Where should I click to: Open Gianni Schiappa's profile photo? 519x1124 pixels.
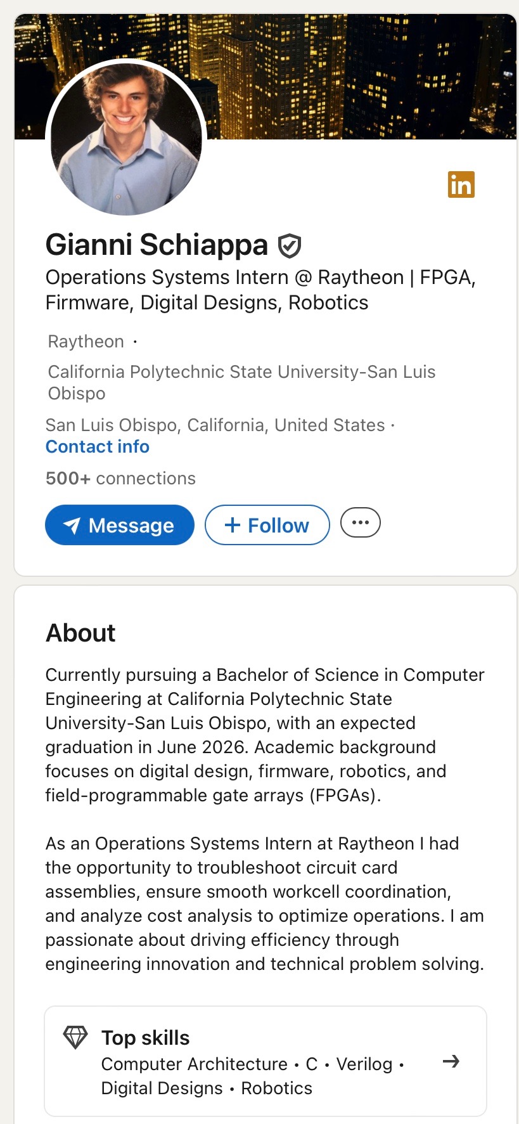pos(126,138)
